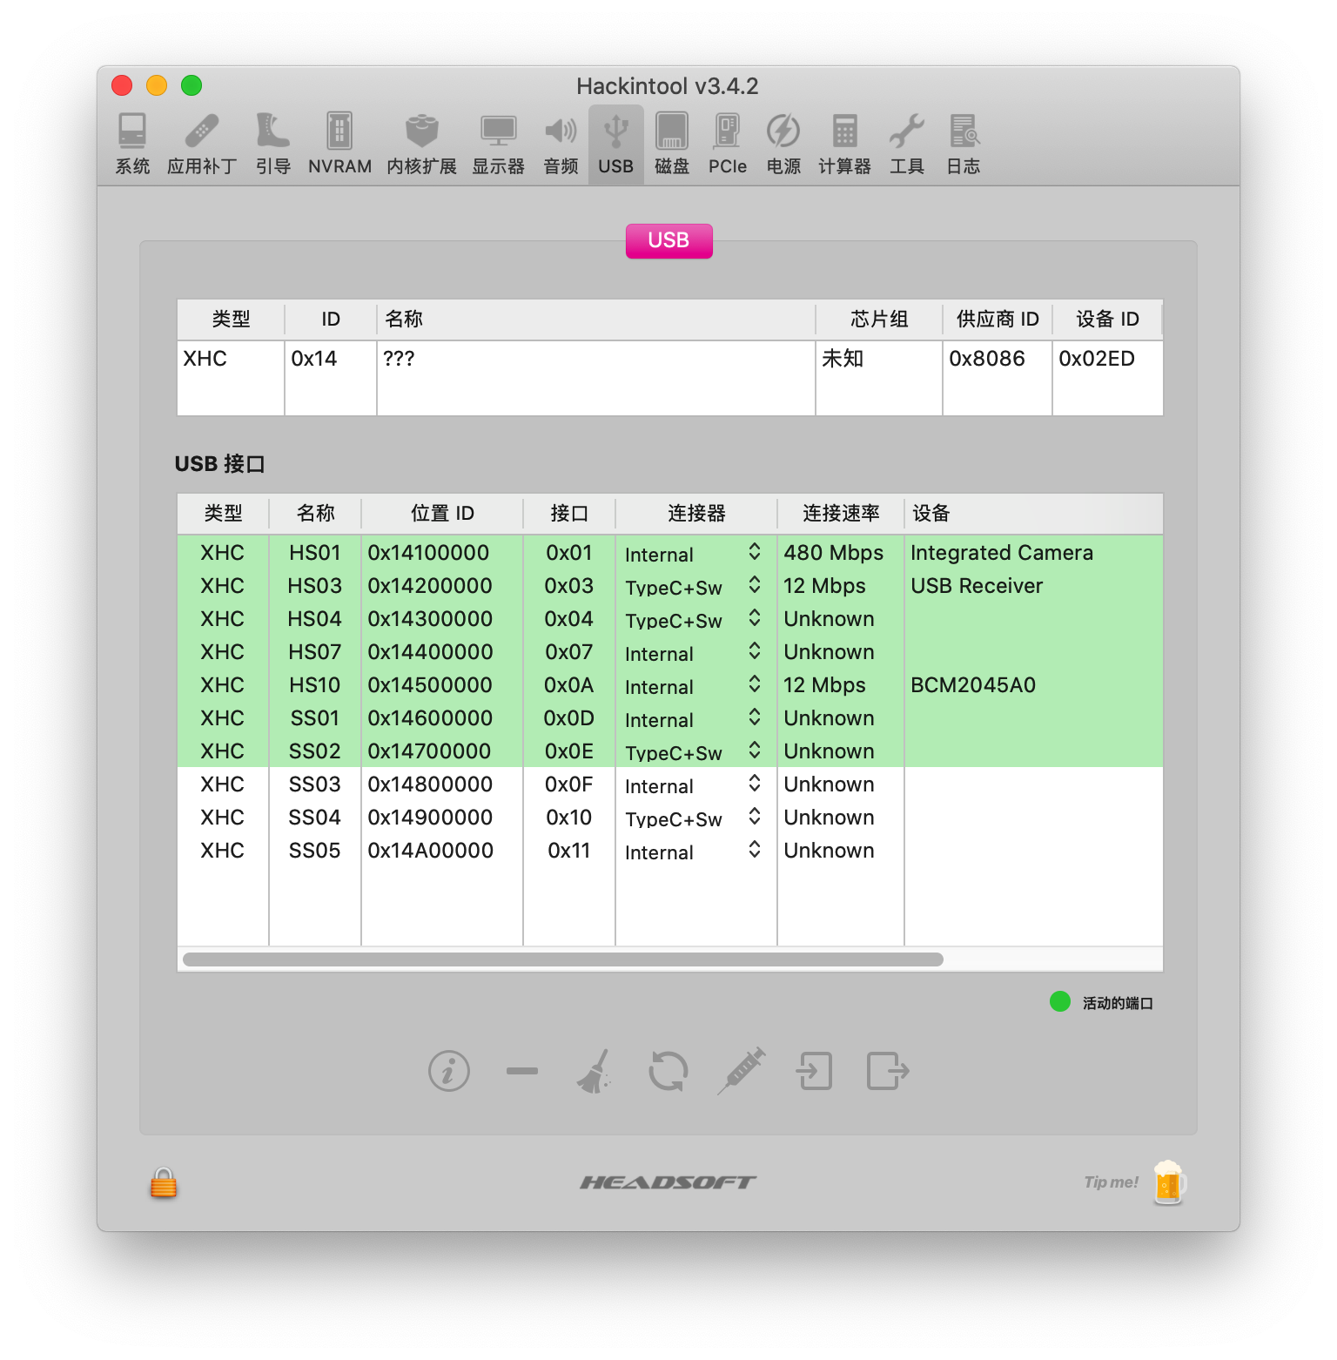Click the syringe inject icon
Viewport: 1337px width, 1360px height.
coord(742,1071)
